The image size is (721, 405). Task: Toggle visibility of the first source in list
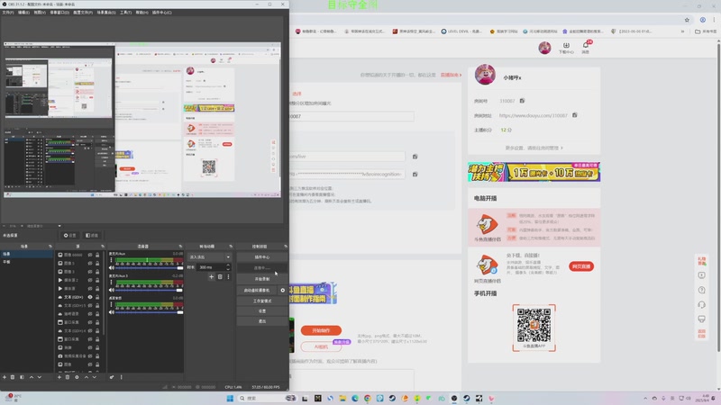90,255
